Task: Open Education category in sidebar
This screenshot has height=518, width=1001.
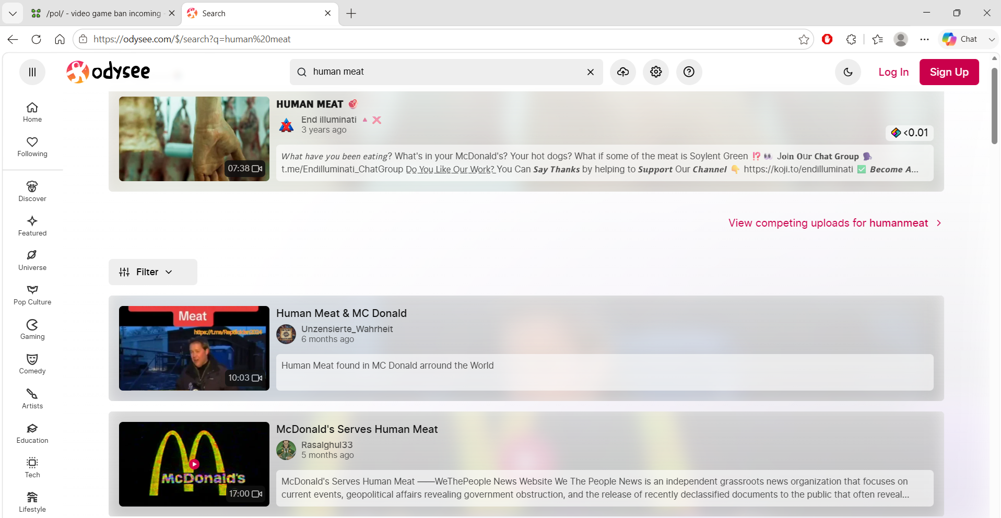Action: [x=32, y=433]
